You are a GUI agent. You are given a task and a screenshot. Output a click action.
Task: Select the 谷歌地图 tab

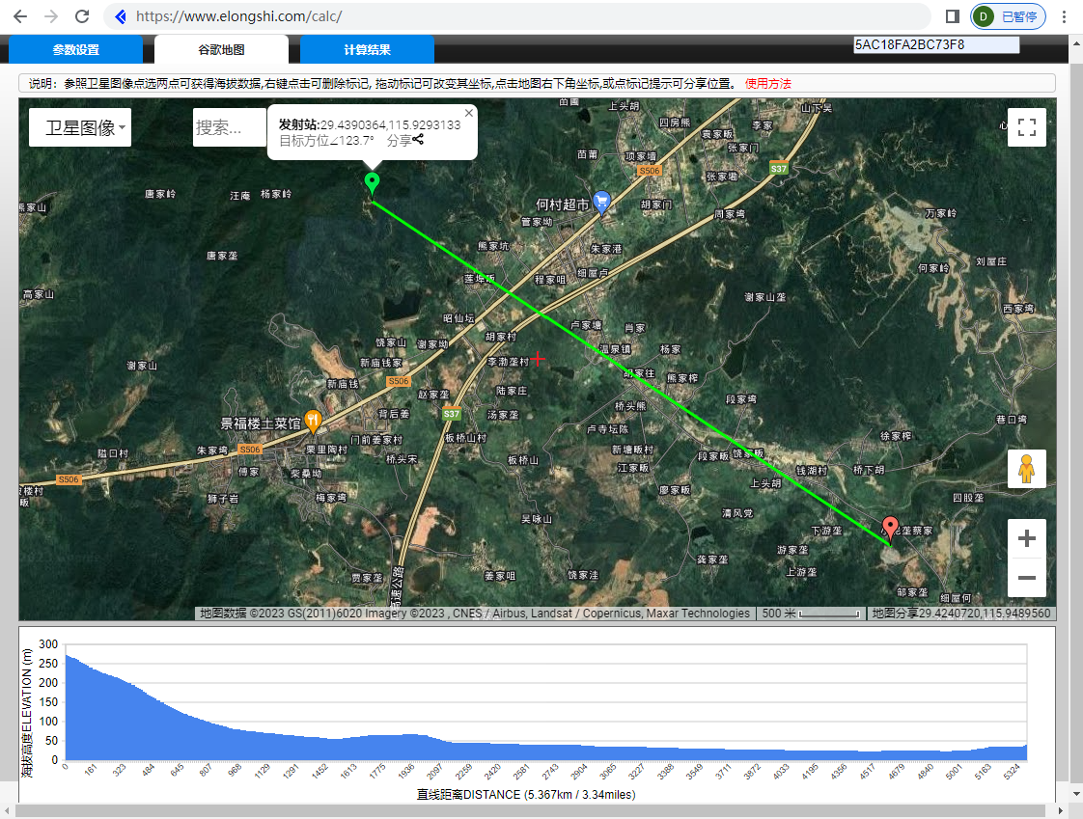221,50
